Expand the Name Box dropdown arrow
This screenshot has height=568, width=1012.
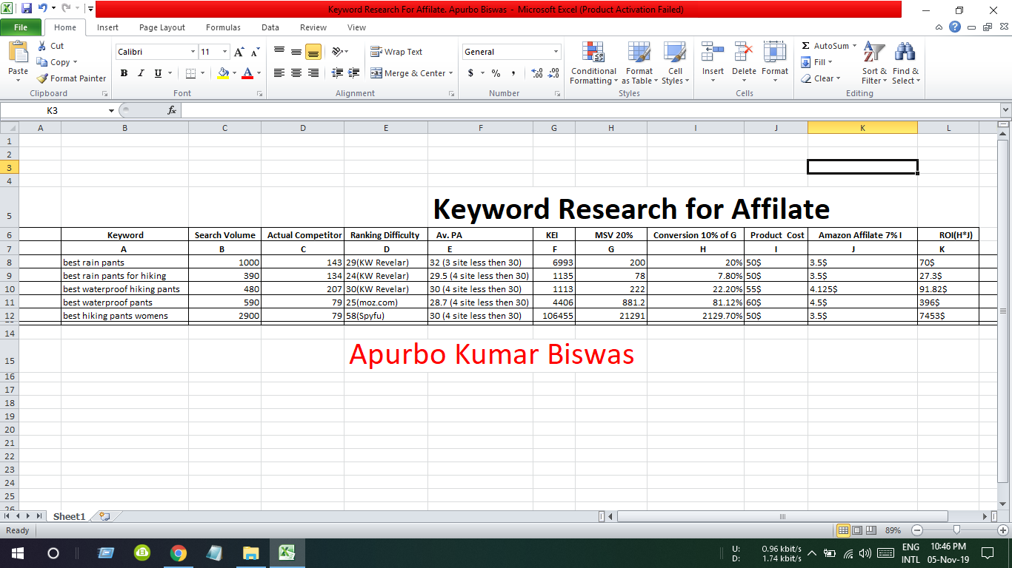(111, 110)
